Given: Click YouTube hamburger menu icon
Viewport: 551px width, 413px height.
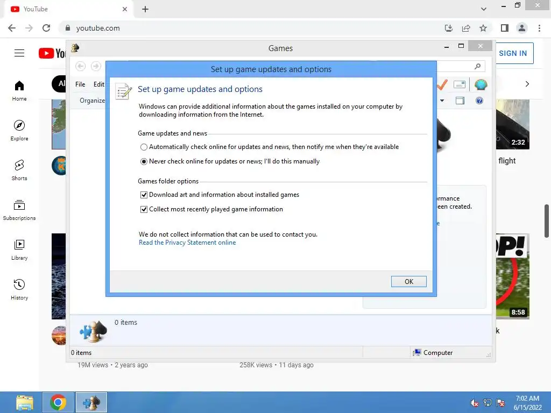Looking at the screenshot, I should pyautogui.click(x=19, y=53).
